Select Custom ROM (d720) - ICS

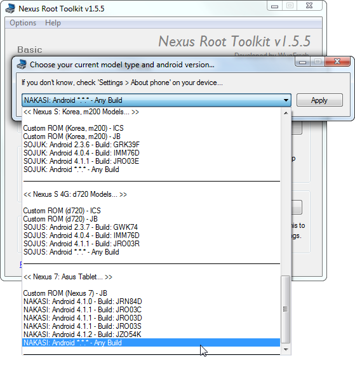[151, 211]
